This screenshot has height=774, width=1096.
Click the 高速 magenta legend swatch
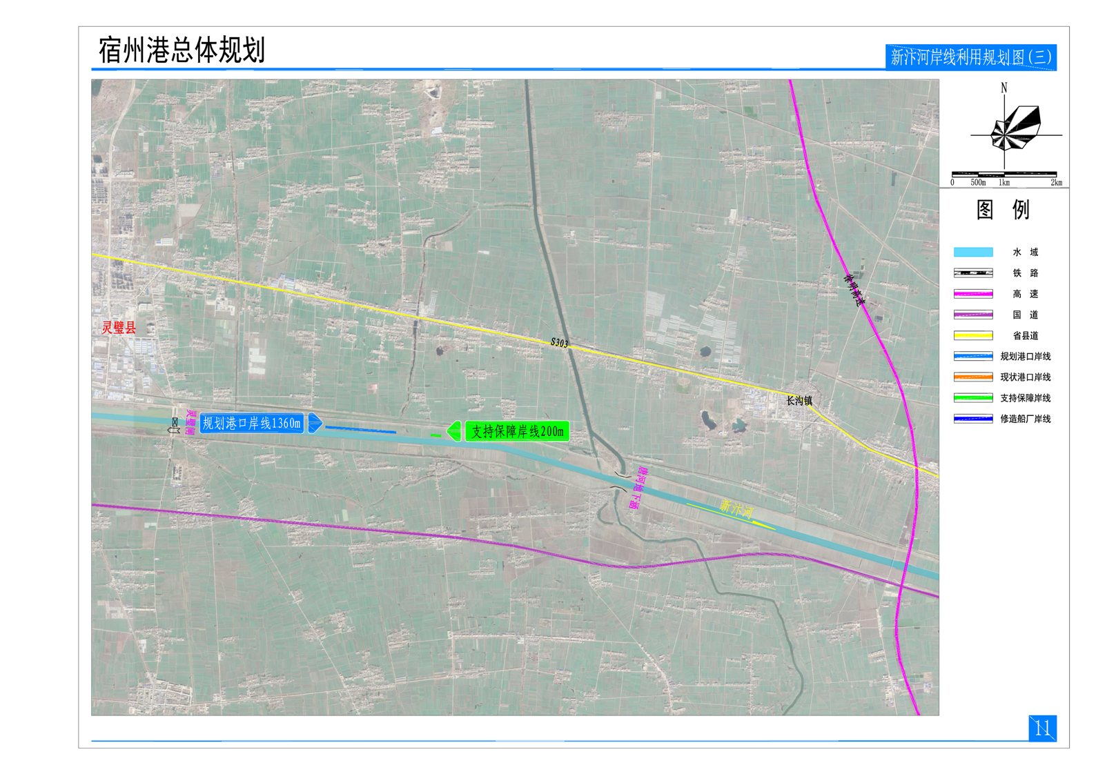973,294
